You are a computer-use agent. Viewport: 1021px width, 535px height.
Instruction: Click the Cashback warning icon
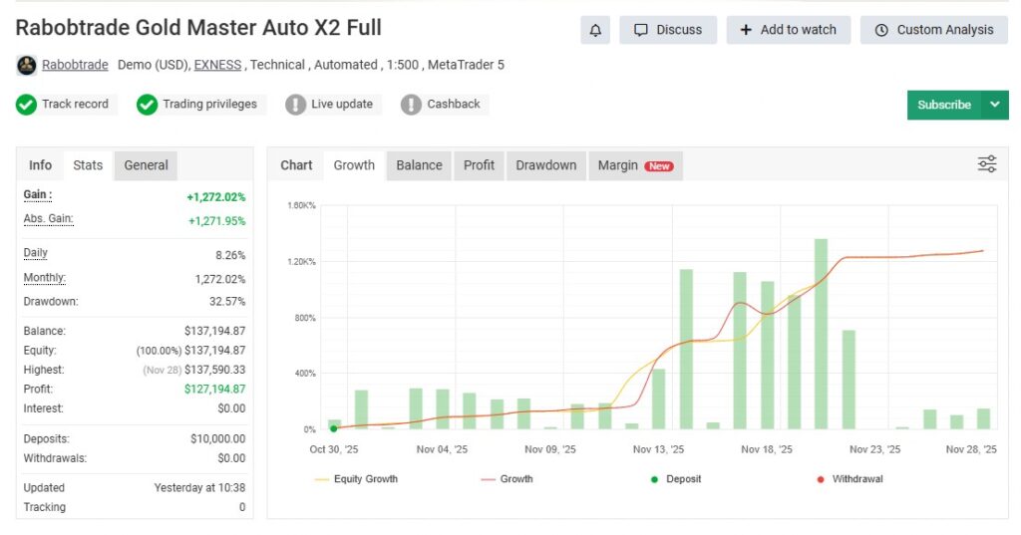coord(411,105)
